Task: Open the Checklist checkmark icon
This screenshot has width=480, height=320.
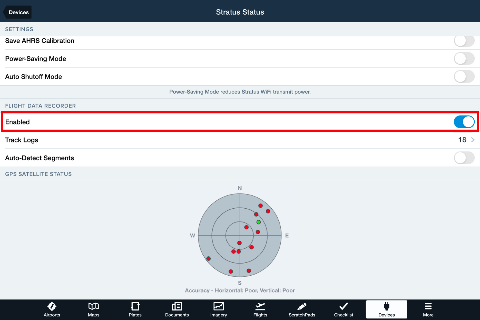Action: click(344, 306)
